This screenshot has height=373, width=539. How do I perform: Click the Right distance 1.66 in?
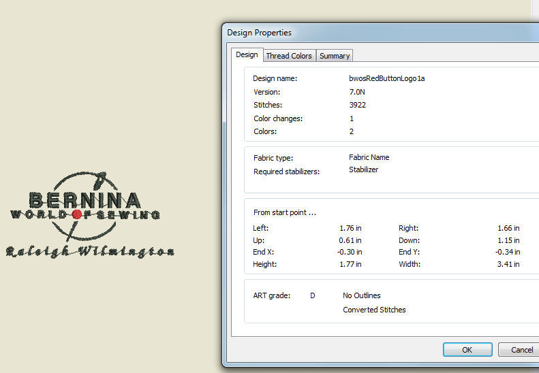pos(508,228)
